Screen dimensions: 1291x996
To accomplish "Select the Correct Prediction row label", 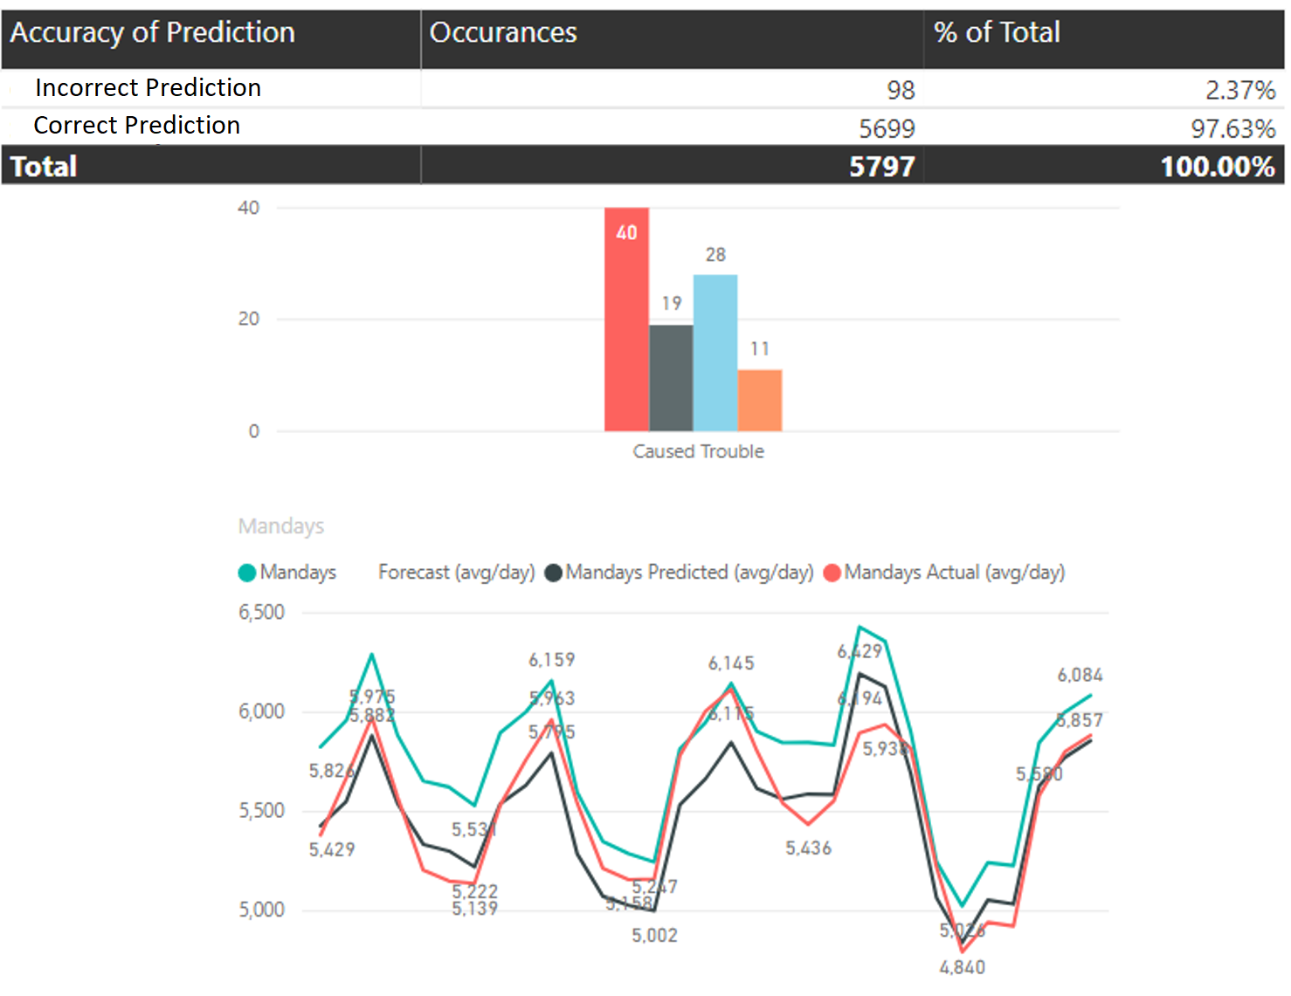I will pyautogui.click(x=137, y=126).
